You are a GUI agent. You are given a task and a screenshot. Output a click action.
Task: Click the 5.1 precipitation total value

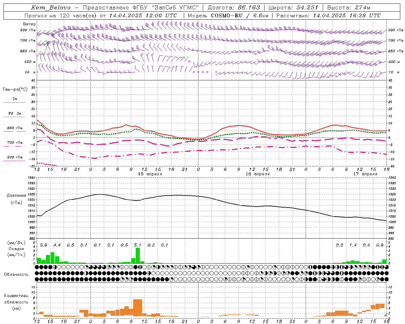(138, 245)
